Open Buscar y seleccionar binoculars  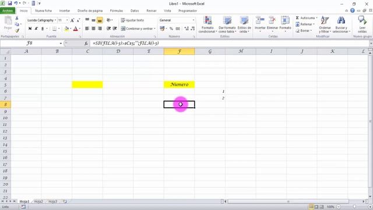[341, 24]
